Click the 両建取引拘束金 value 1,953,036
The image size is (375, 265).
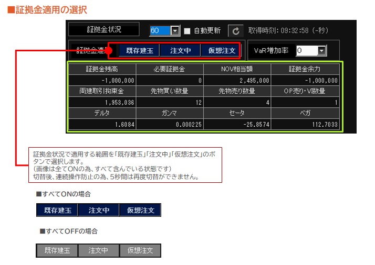(102, 102)
